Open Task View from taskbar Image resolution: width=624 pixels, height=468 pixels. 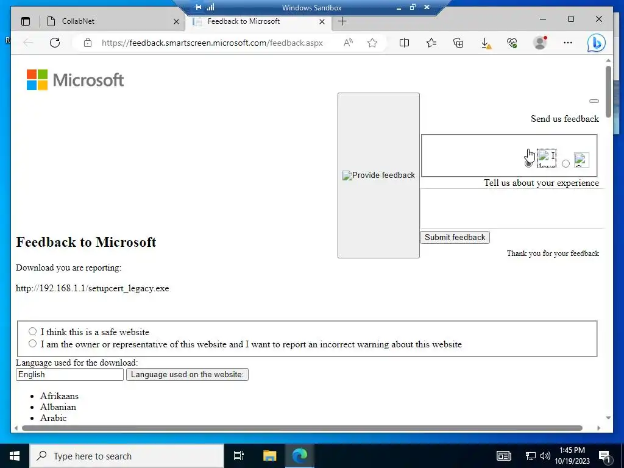pos(239,456)
